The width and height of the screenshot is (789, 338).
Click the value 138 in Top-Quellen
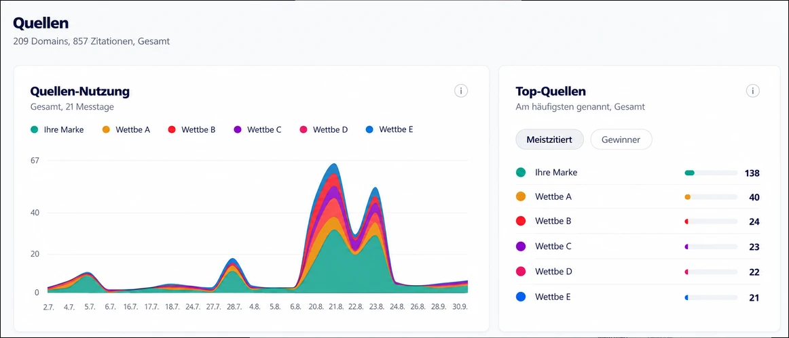point(752,173)
